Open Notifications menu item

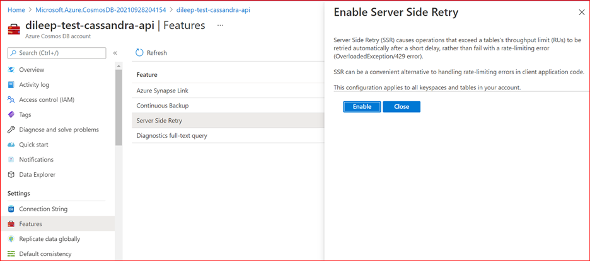point(37,160)
